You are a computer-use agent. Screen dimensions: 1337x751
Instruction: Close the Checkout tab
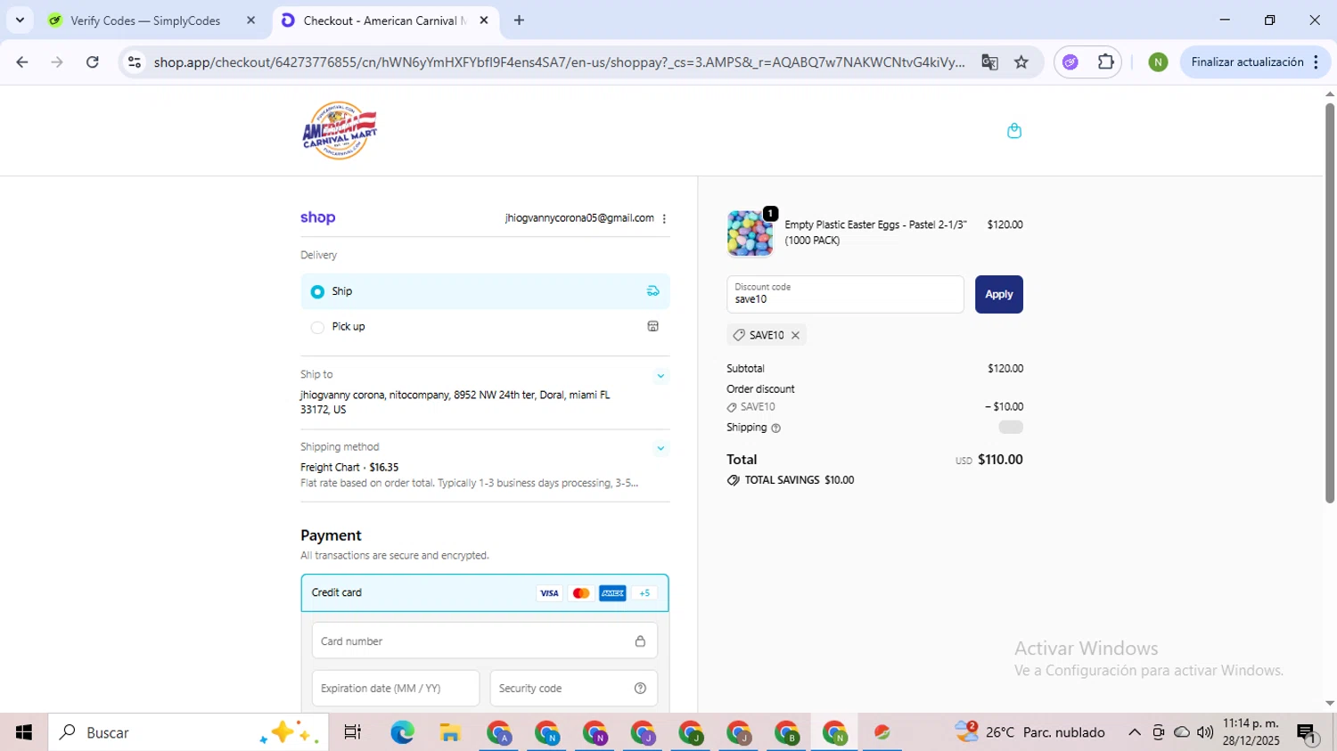click(x=484, y=20)
